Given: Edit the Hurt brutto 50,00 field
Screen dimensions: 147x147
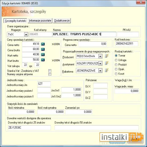Looking at the screenshot, I should coord(31,60).
